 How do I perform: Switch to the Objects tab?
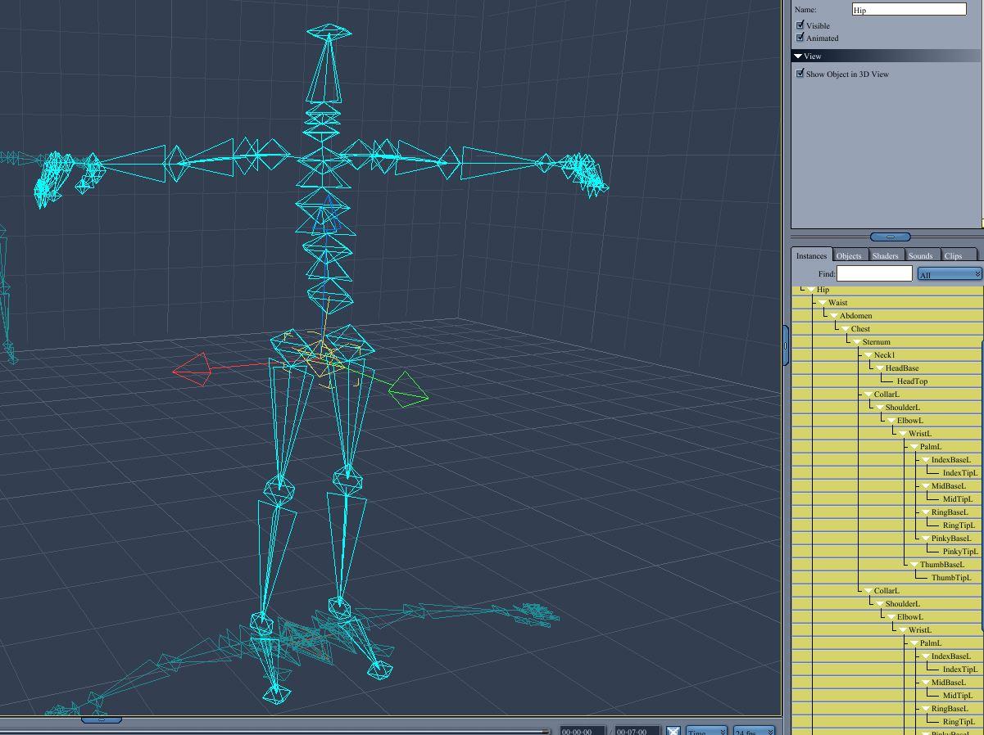[x=849, y=255]
